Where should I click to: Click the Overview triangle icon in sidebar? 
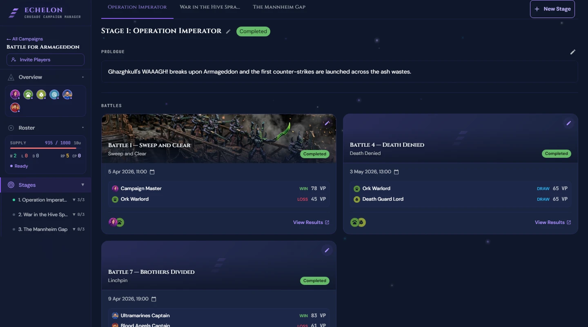[x=11, y=77]
